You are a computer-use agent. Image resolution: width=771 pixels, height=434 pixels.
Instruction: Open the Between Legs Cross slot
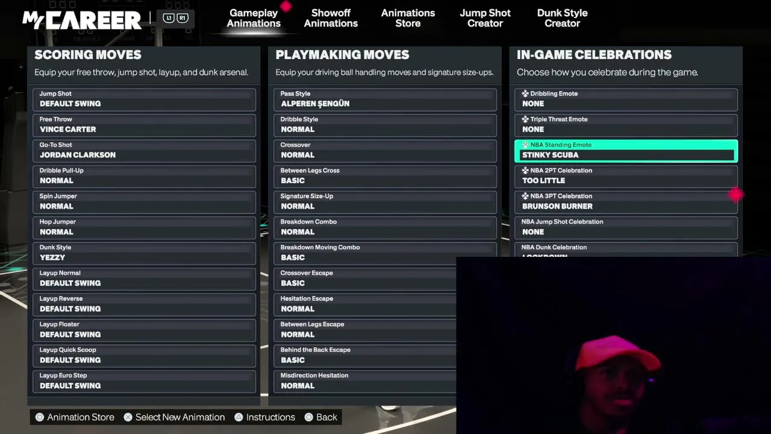point(385,177)
